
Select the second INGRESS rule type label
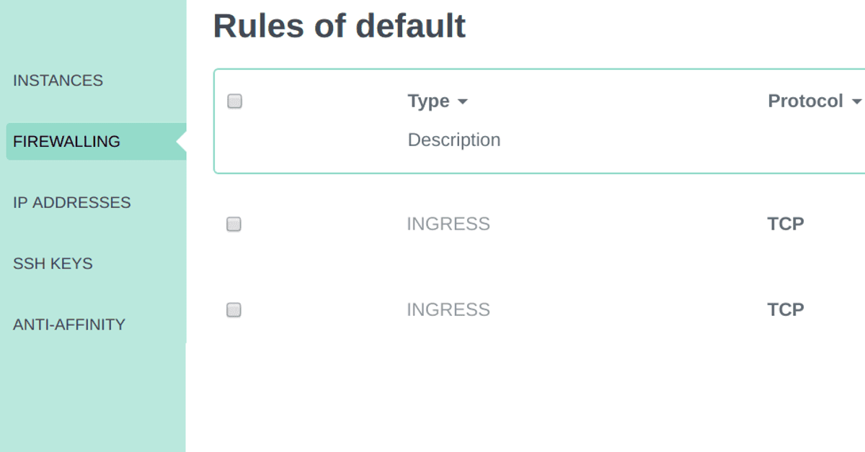click(x=448, y=309)
